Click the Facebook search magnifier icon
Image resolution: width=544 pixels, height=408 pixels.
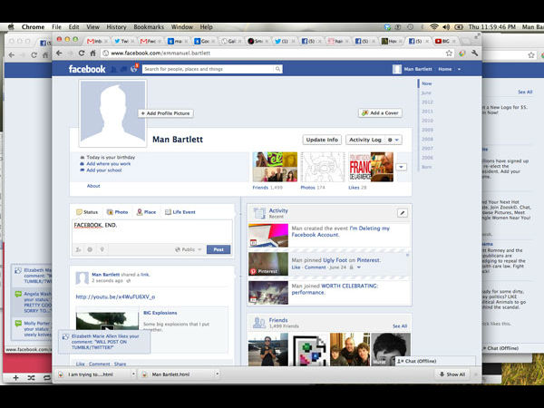(278, 69)
